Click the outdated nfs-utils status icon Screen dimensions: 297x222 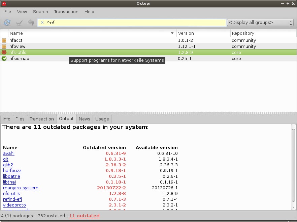pos(4,53)
